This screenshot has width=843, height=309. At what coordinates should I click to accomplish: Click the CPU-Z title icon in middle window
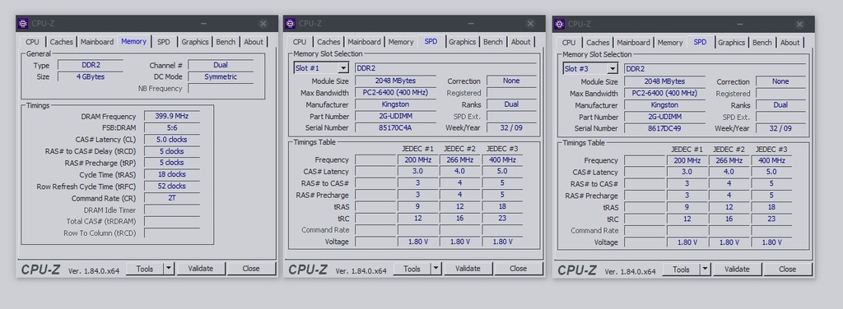pyautogui.click(x=291, y=23)
